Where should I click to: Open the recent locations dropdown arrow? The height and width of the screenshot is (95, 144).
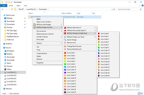click(x=9, y=9)
